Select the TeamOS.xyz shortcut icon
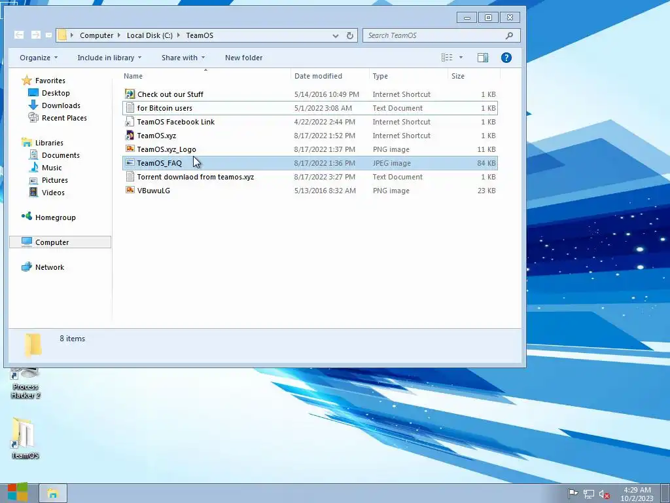Screen dimensions: 670x503 click(x=130, y=136)
